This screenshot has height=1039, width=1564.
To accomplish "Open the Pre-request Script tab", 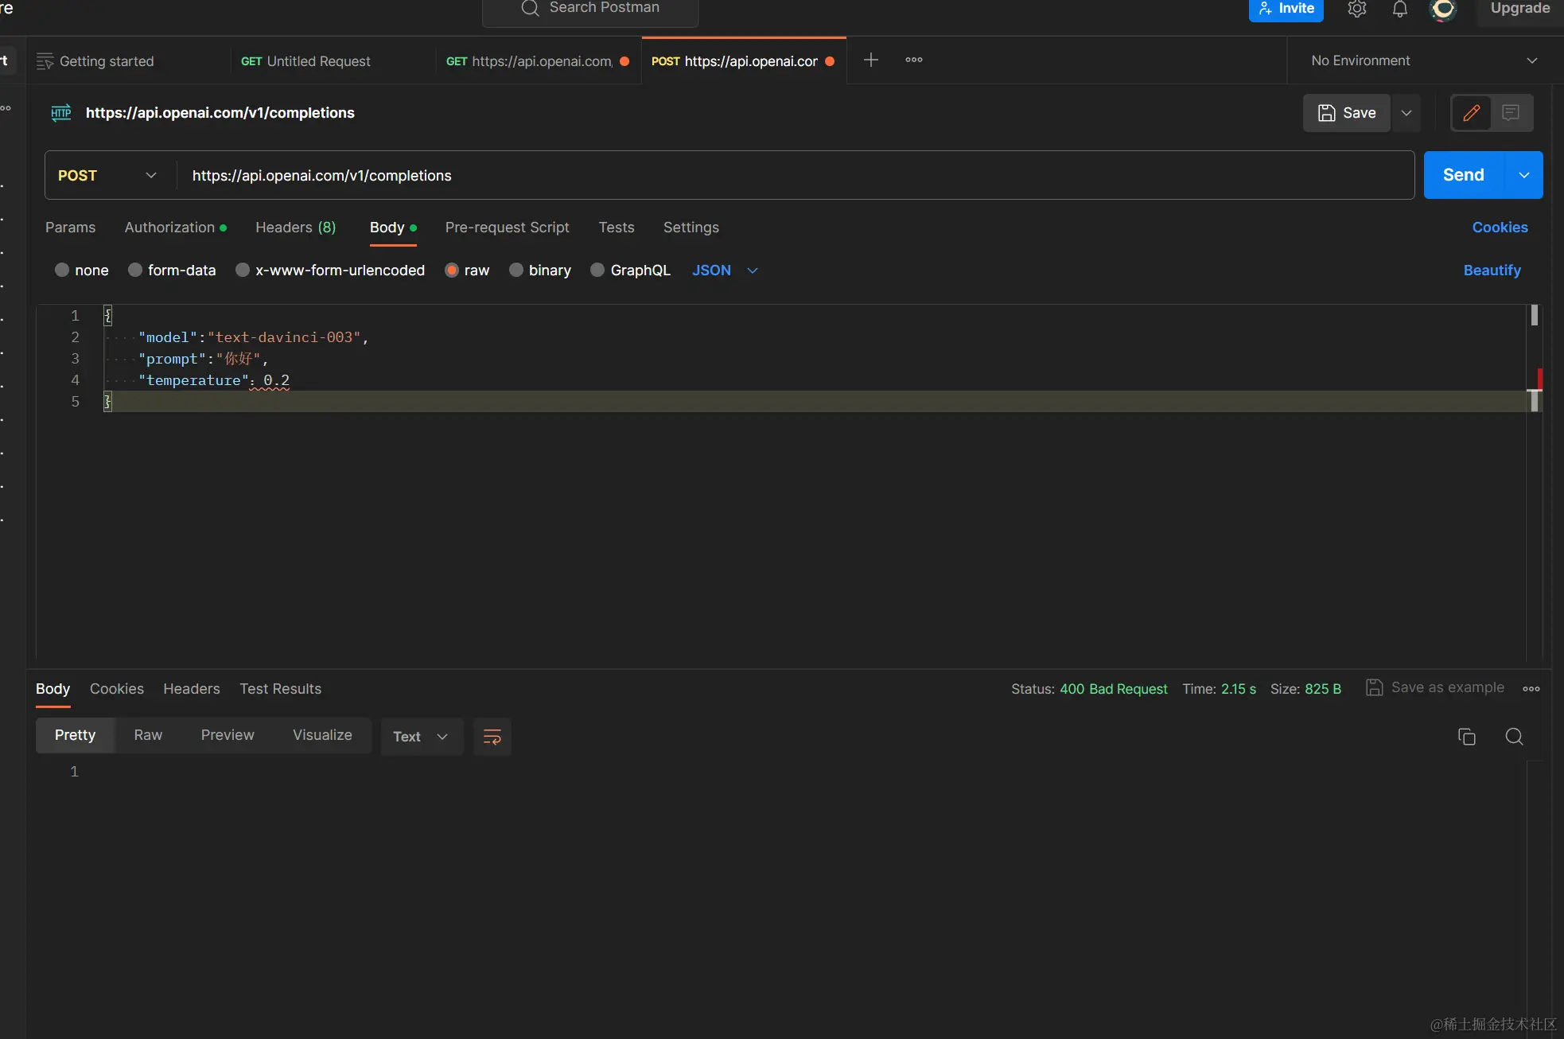I will coord(507,228).
